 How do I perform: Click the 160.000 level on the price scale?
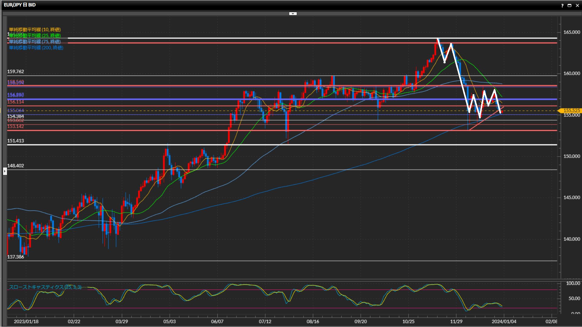pyautogui.click(x=571, y=73)
